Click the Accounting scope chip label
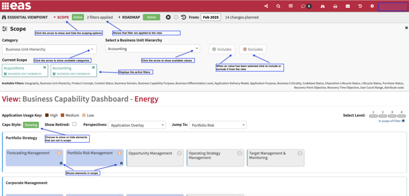Viewport: 409px width, 196px height. tap(62, 68)
